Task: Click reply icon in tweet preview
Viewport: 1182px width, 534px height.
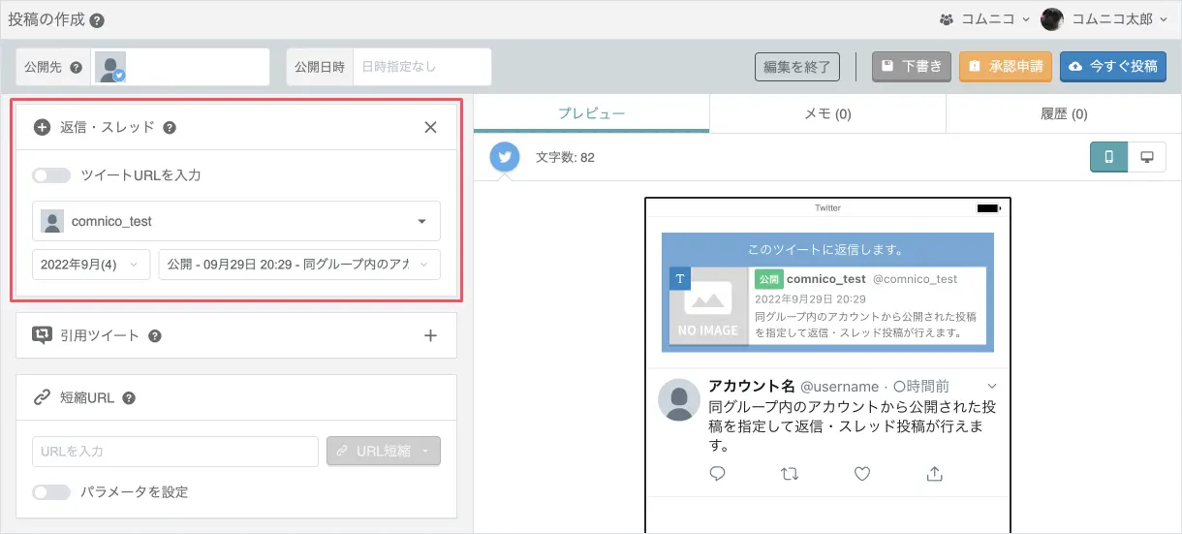Action: [718, 474]
